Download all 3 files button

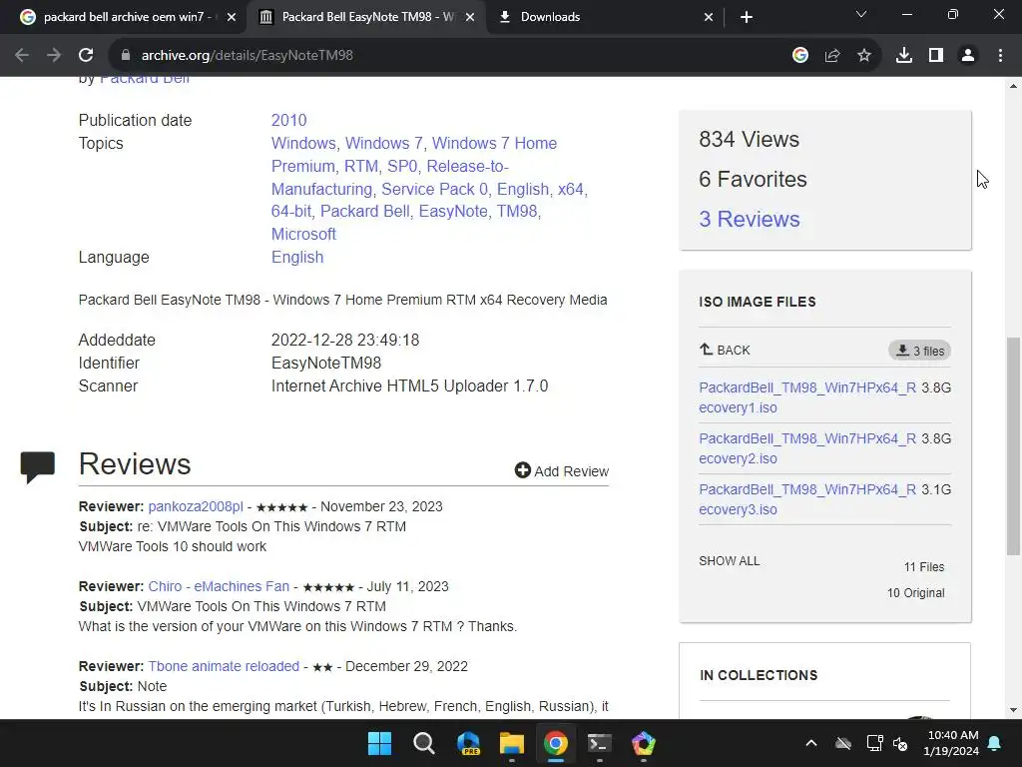[919, 351]
